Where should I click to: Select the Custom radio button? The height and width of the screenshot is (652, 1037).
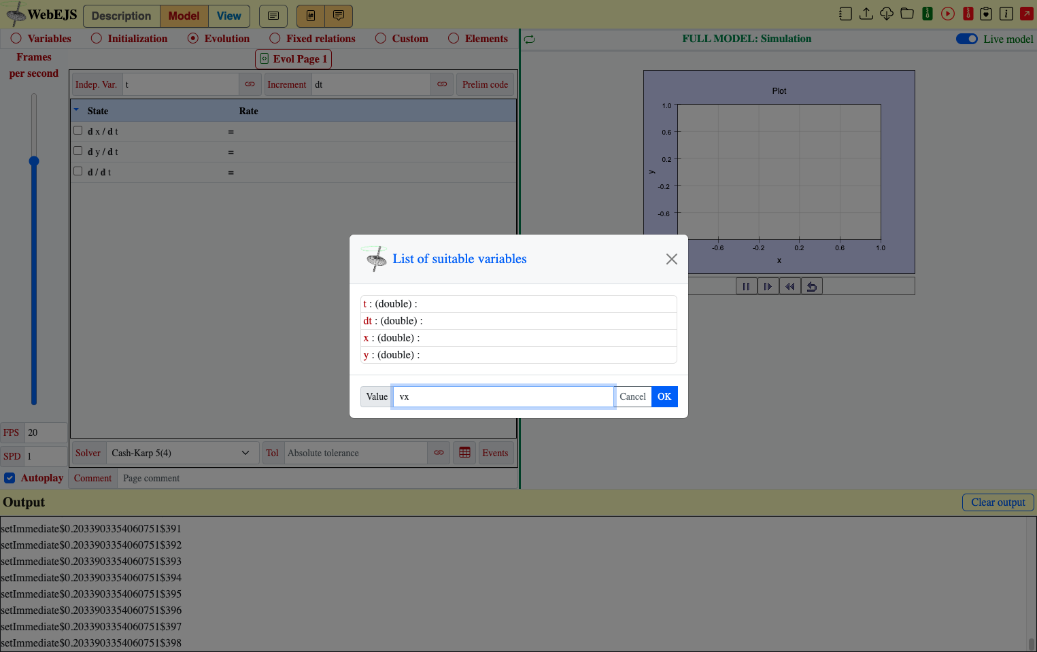tap(381, 39)
